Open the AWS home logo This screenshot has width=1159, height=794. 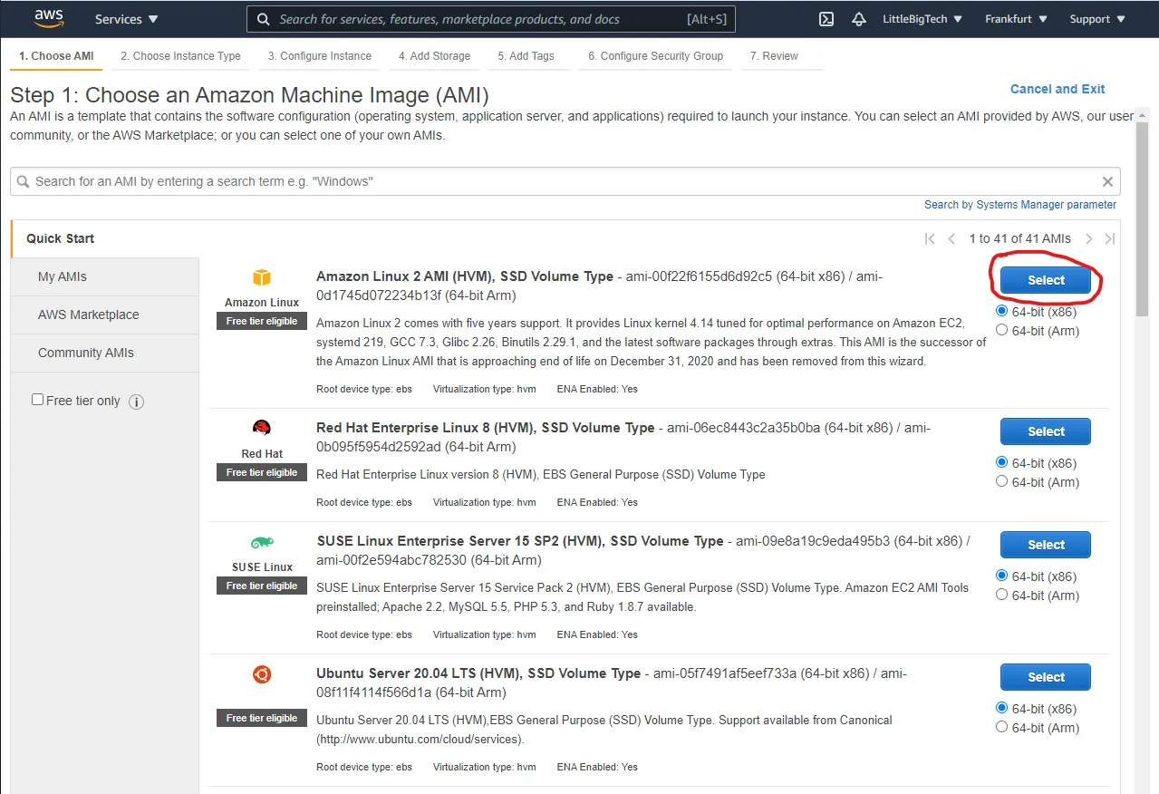point(49,18)
